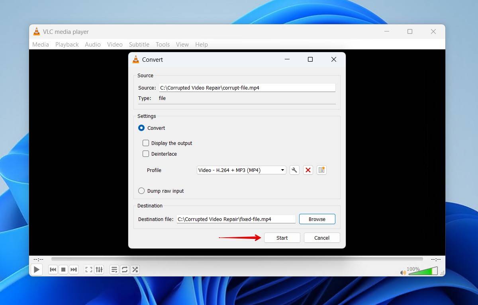Close the Convert dialog

pos(334,59)
